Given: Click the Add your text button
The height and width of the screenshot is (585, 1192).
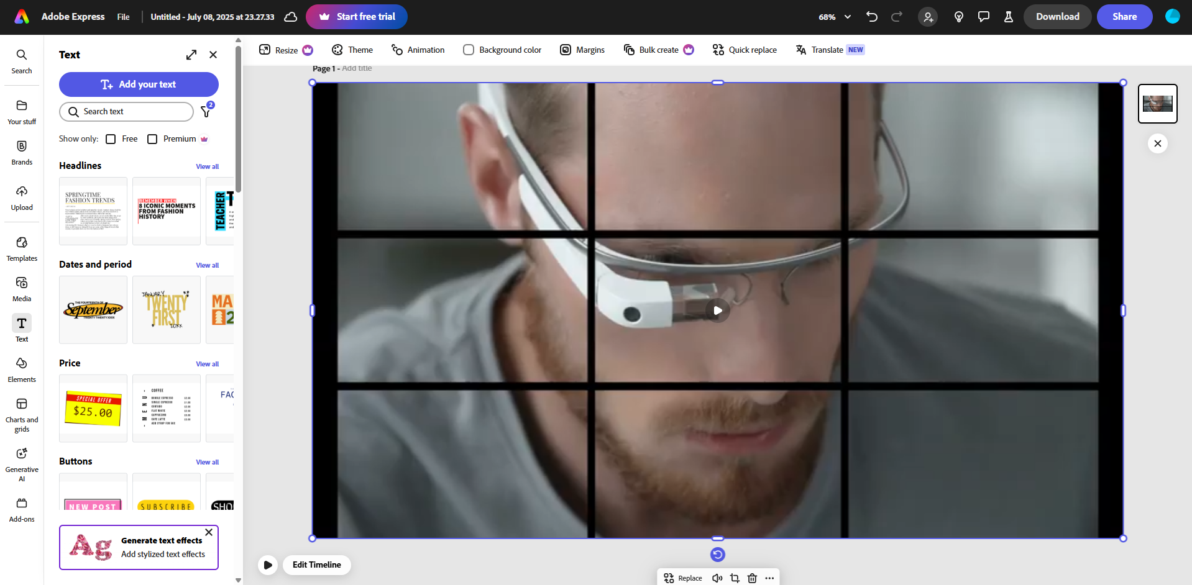Looking at the screenshot, I should pyautogui.click(x=139, y=84).
